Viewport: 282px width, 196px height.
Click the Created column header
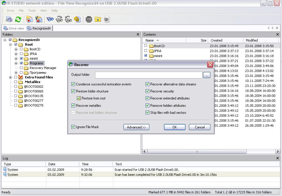(x=225, y=40)
